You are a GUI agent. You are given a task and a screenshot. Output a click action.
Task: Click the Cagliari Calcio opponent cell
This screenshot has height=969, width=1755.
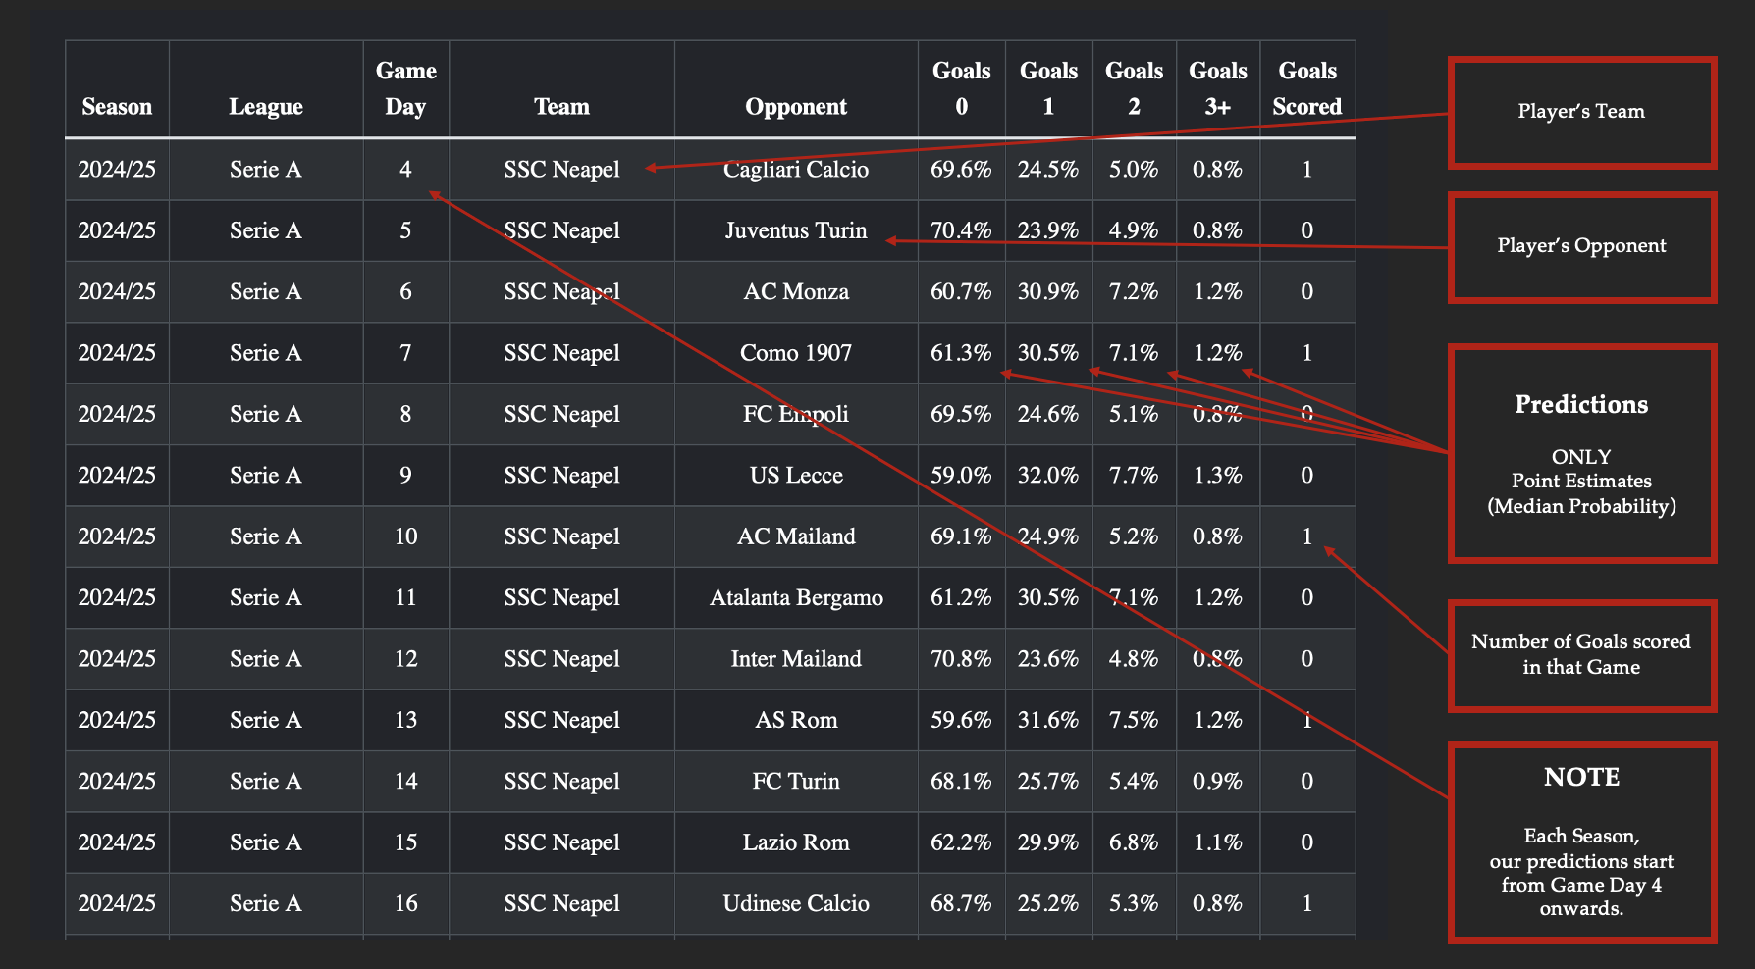(x=795, y=170)
